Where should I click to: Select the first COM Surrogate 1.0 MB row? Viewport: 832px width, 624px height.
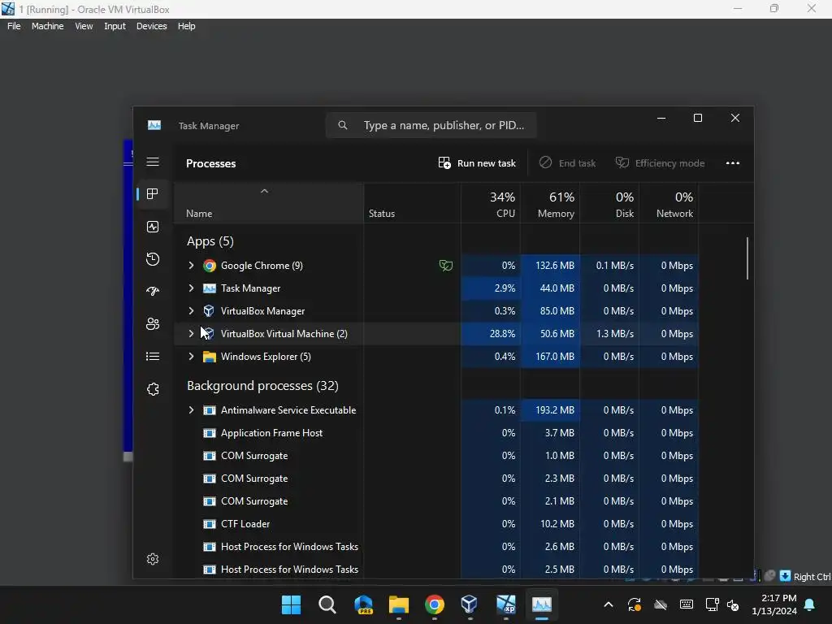(436, 456)
